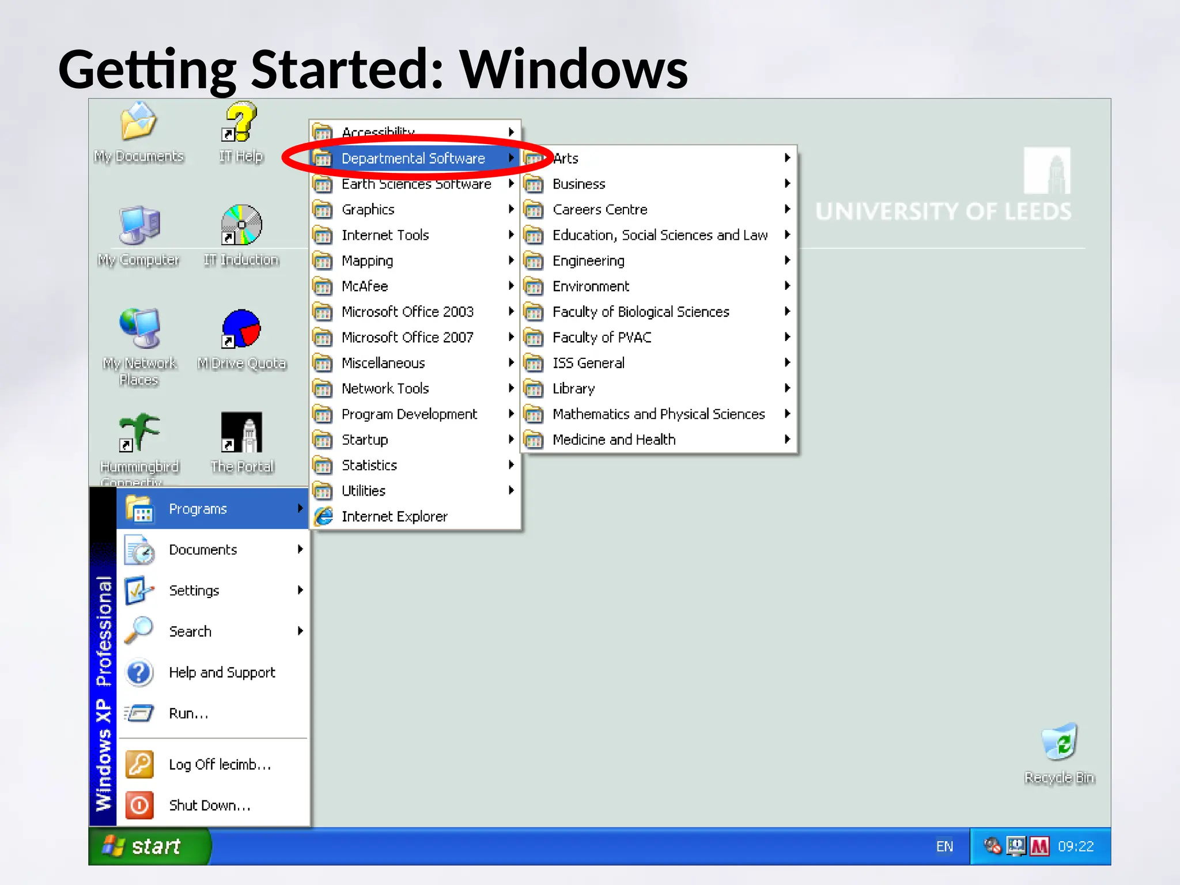Click the Help and Support question icon
This screenshot has width=1180, height=885.
[x=139, y=672]
